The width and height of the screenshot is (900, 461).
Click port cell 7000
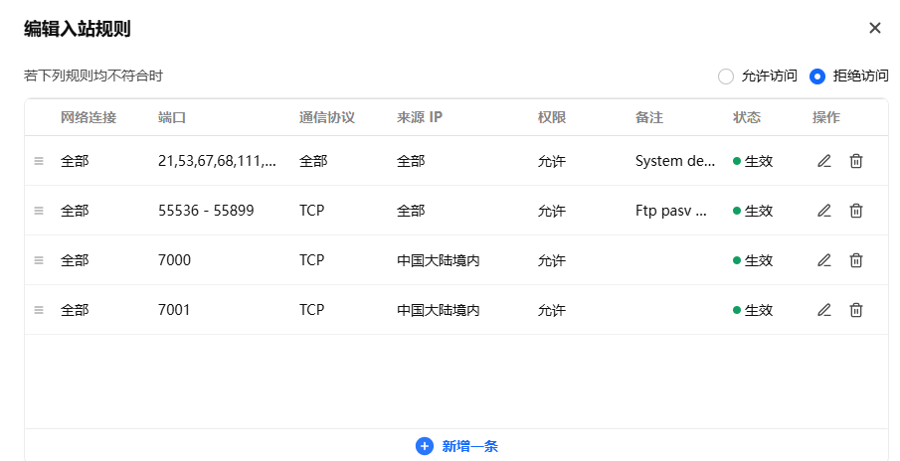point(174,260)
